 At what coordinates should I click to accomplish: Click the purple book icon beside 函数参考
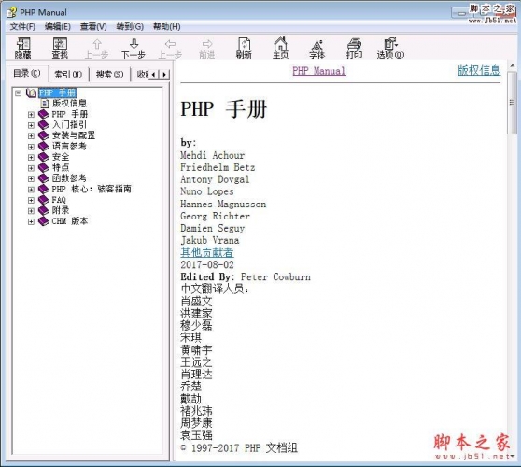(43, 178)
